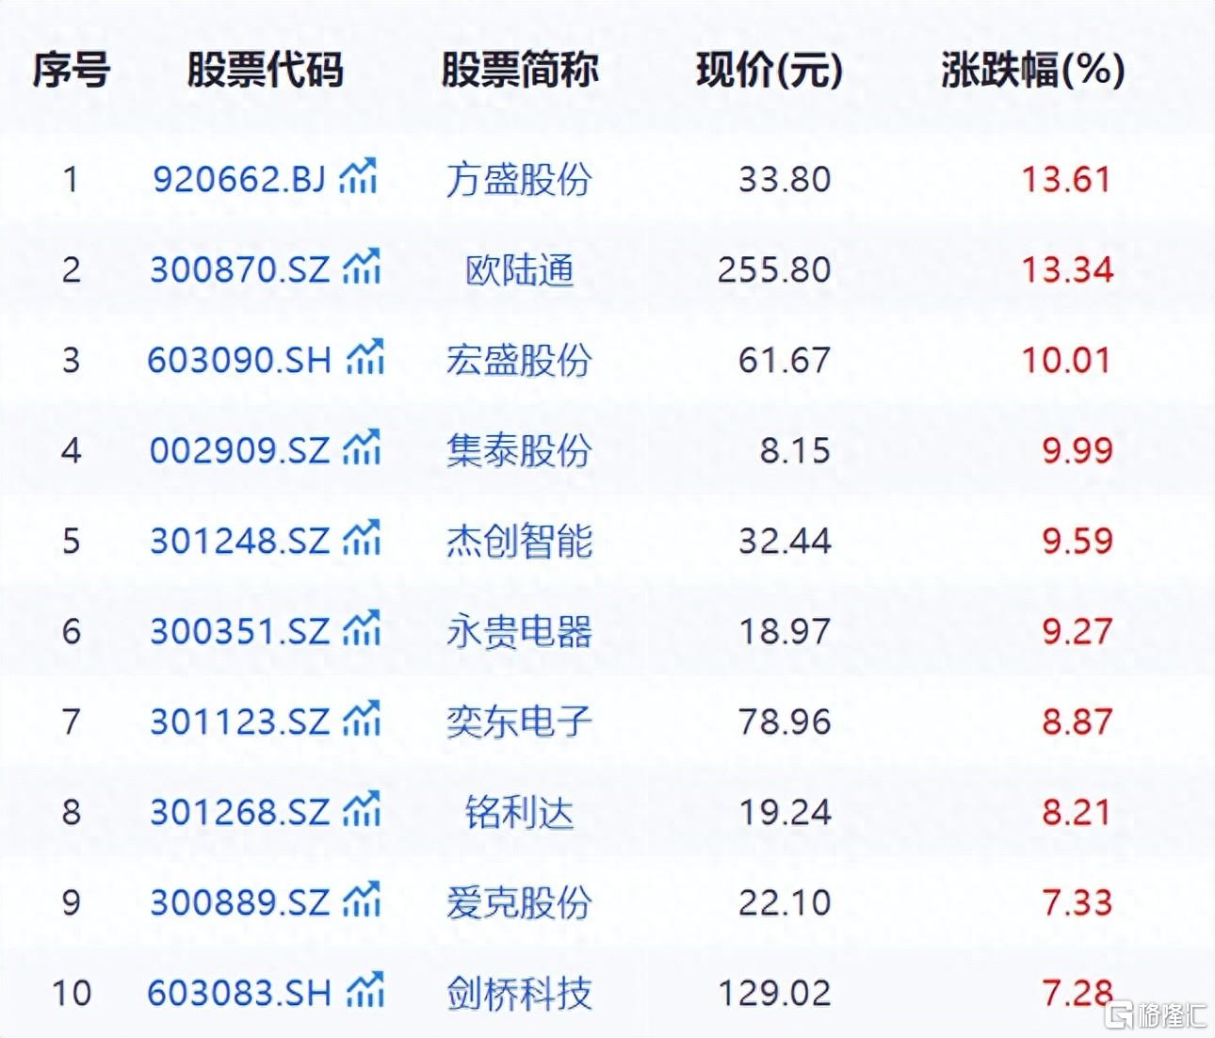Screen dimensions: 1215x1038
Task: Click price value 18.97
Action: 785,632
